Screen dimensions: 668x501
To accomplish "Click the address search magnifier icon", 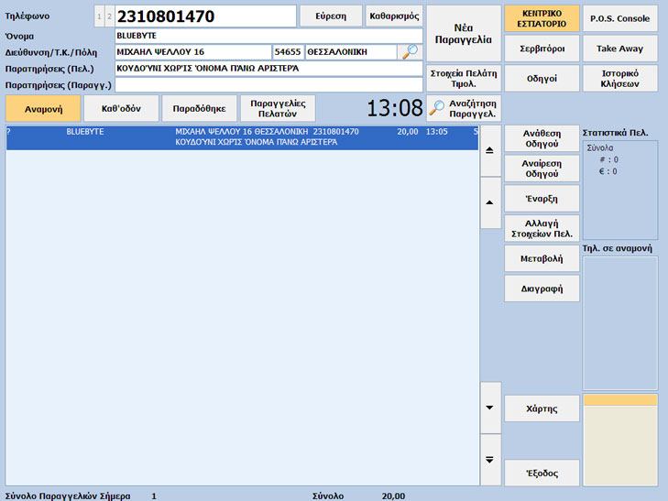I will tap(410, 51).
